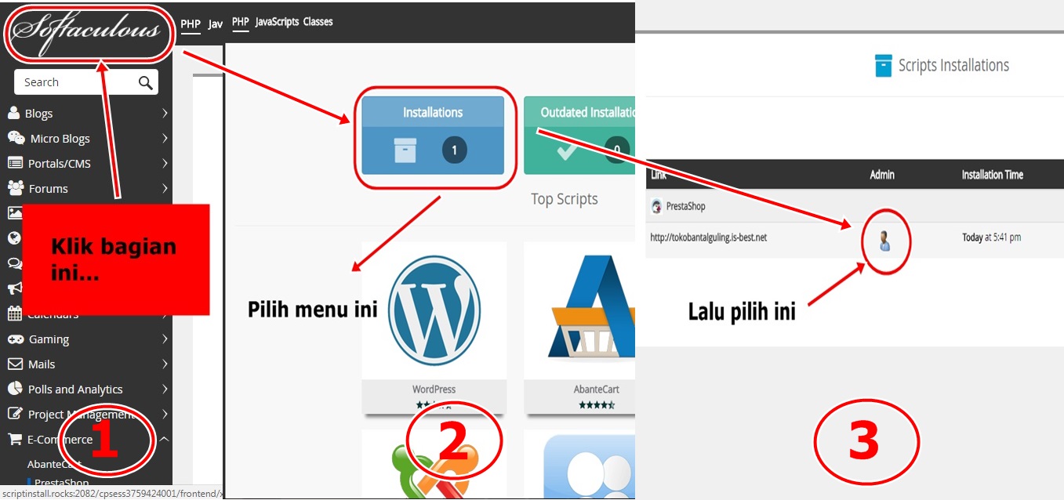Viewport: 1064px width, 500px height.
Task: Switch to the first PHP tab
Action: click(x=191, y=24)
